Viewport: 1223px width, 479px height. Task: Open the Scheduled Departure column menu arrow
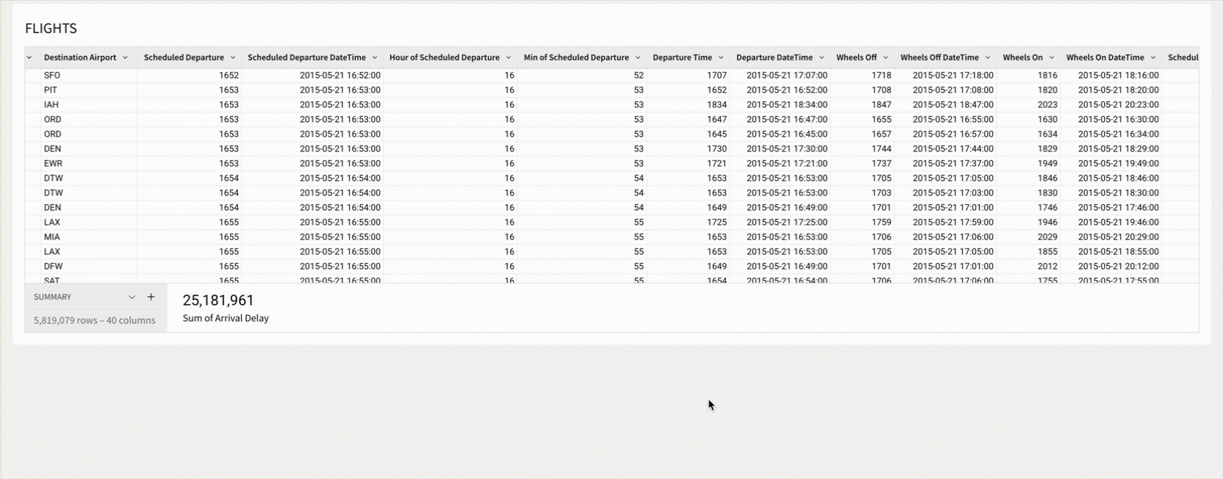pos(233,58)
